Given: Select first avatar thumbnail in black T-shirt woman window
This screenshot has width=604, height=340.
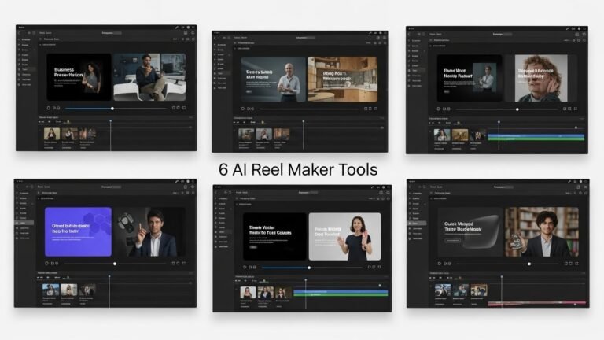Looking at the screenshot, I should pos(248,293).
